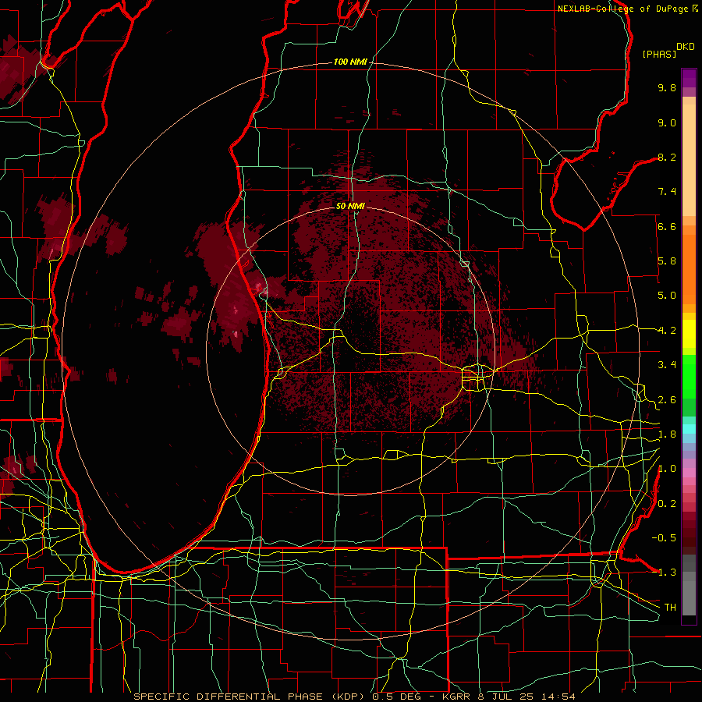Select the 1.0 value on the legend
This screenshot has height=702, width=702.
[667, 469]
